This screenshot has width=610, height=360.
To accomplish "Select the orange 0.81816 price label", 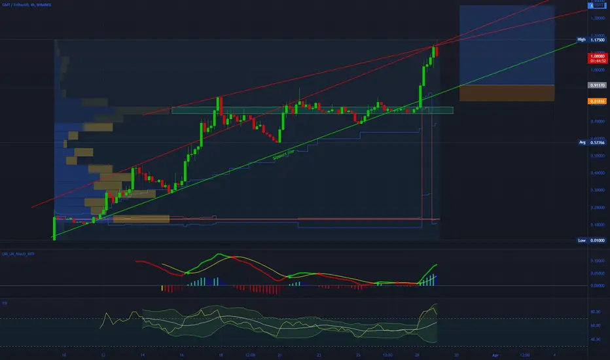I will click(597, 101).
